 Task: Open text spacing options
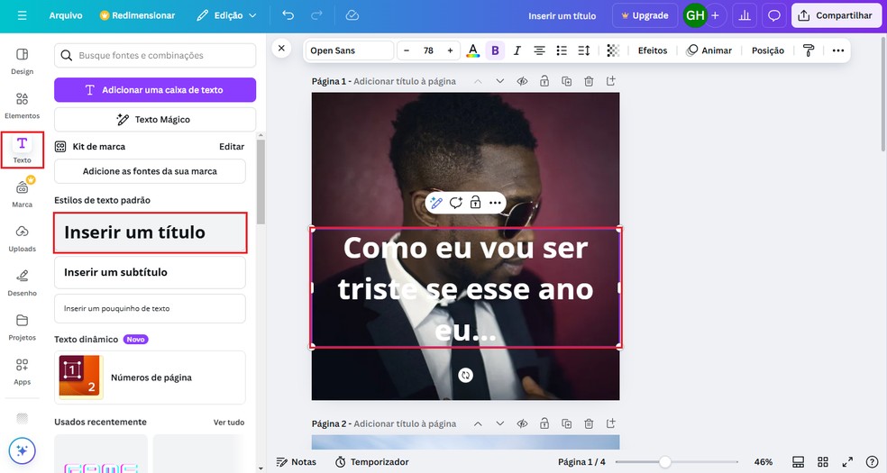(x=584, y=50)
